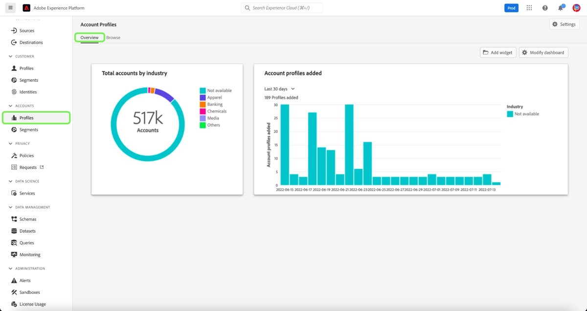Select the Overview tab
This screenshot has width=587, height=311.
coord(89,37)
